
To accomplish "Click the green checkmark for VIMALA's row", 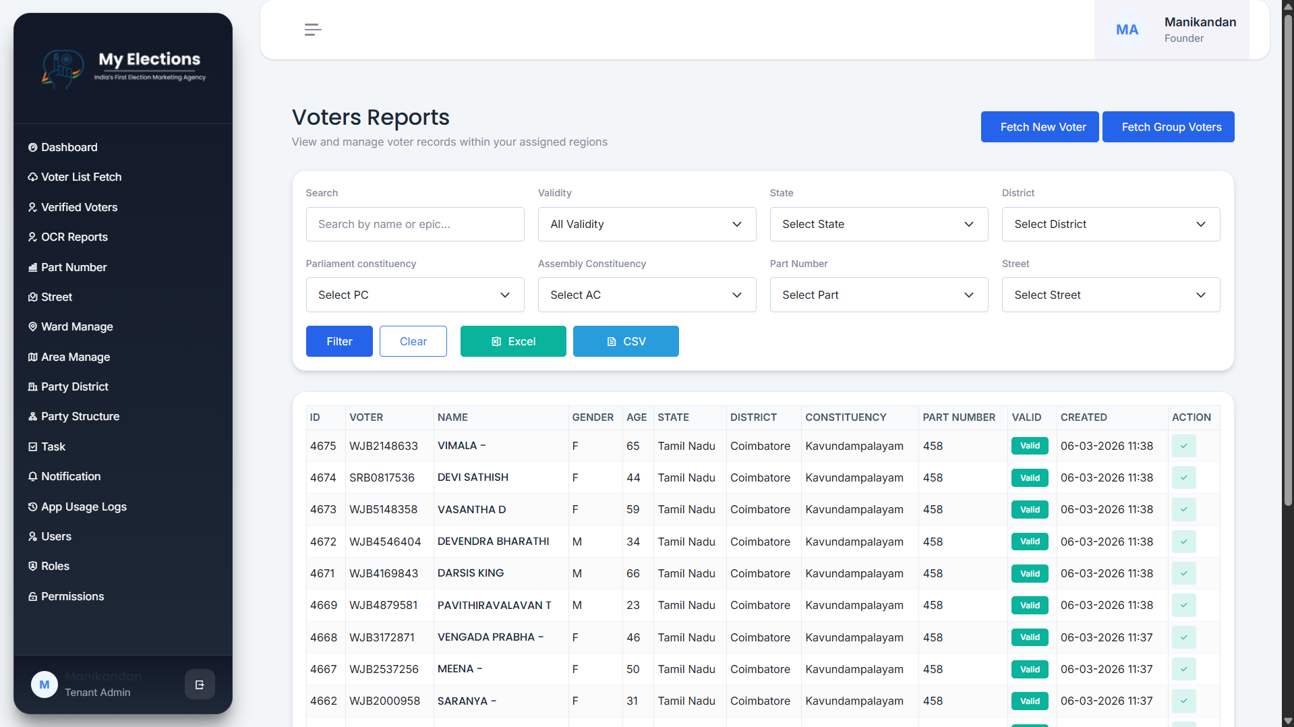I will coord(1183,446).
